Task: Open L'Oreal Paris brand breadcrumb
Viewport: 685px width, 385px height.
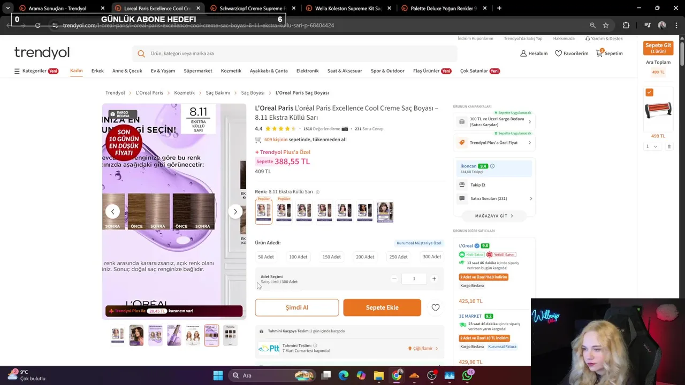Action: 149,93
